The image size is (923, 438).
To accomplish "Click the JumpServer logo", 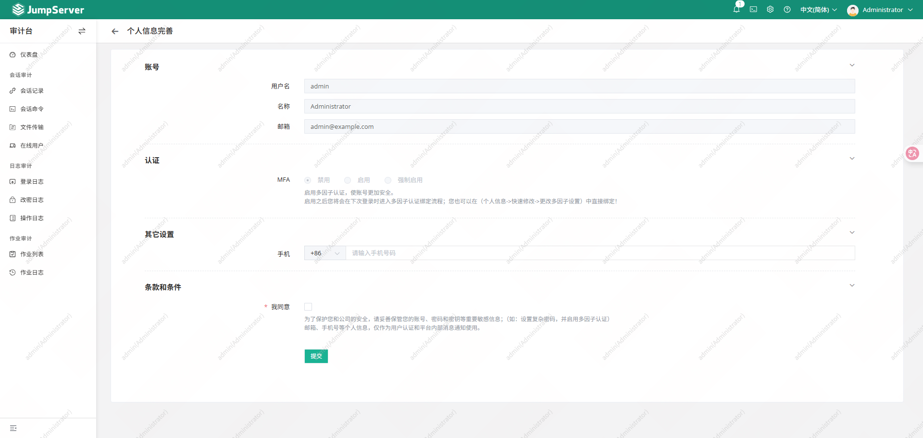I will coord(48,10).
